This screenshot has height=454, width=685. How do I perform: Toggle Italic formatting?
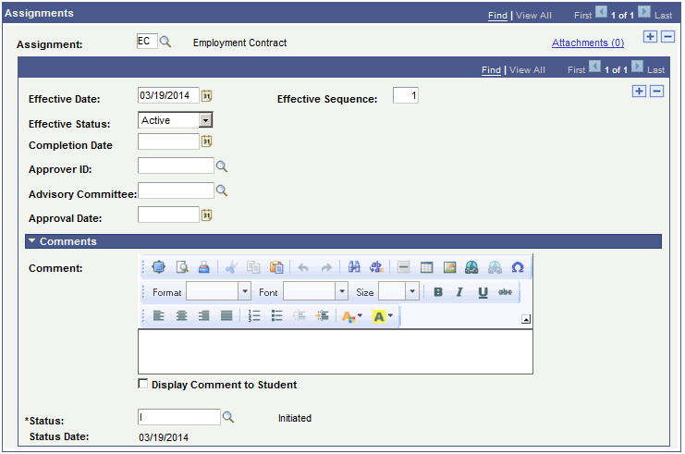point(459,292)
